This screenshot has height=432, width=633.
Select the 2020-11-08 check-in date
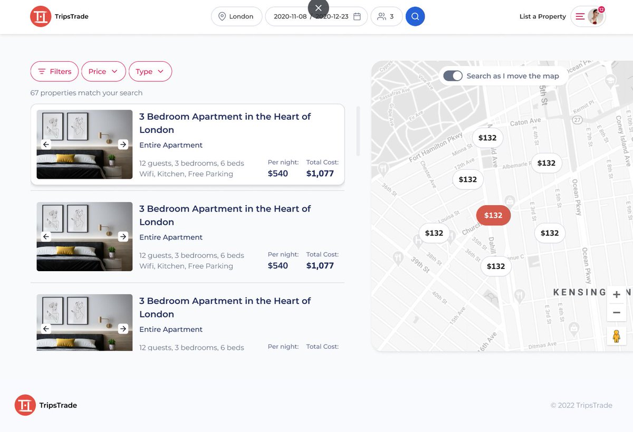click(x=290, y=16)
